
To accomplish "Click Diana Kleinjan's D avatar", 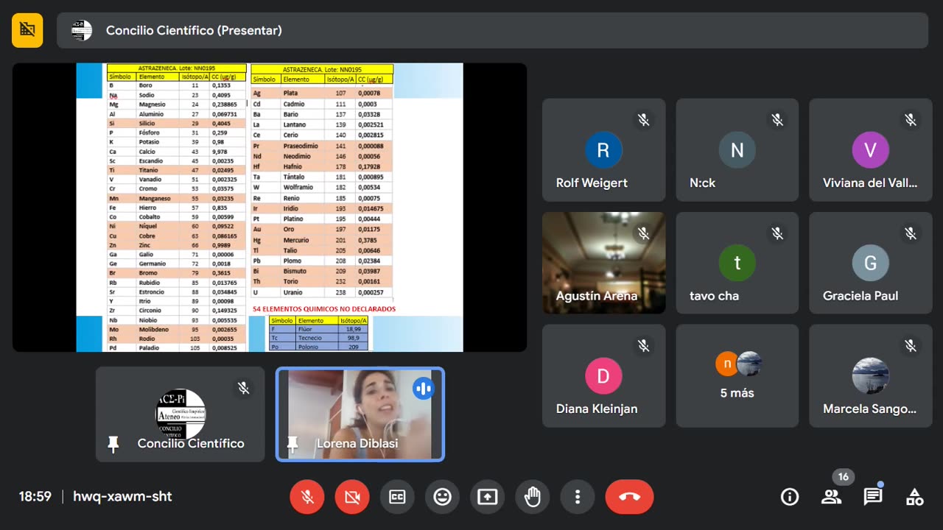I will [603, 376].
